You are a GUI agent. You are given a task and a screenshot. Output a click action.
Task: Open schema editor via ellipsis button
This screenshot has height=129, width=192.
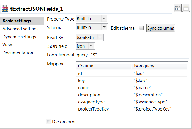(x=141, y=28)
